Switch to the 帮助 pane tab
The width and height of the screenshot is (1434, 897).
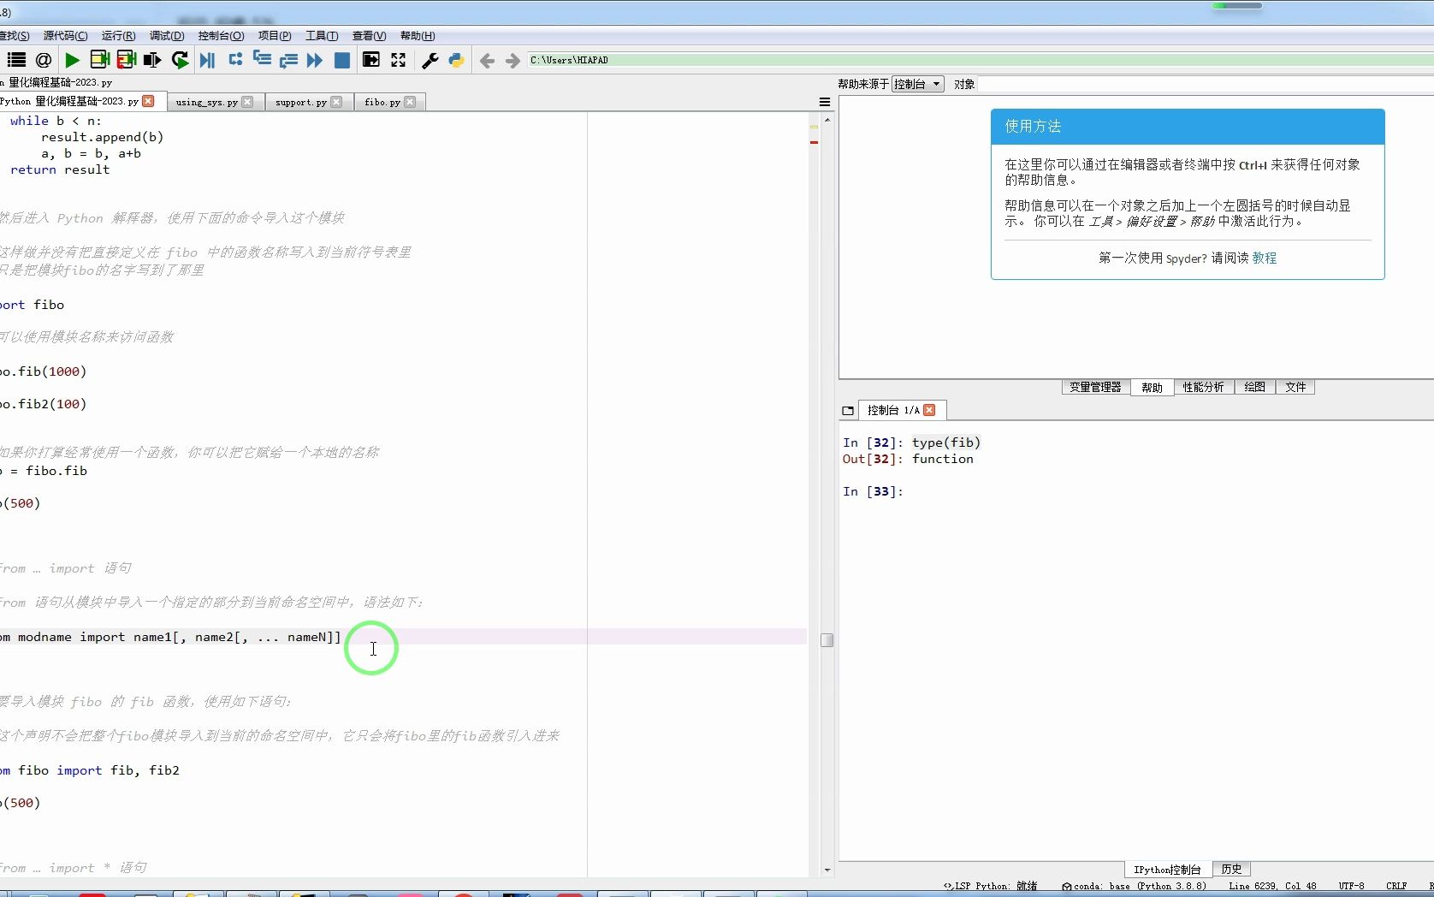1152,388
